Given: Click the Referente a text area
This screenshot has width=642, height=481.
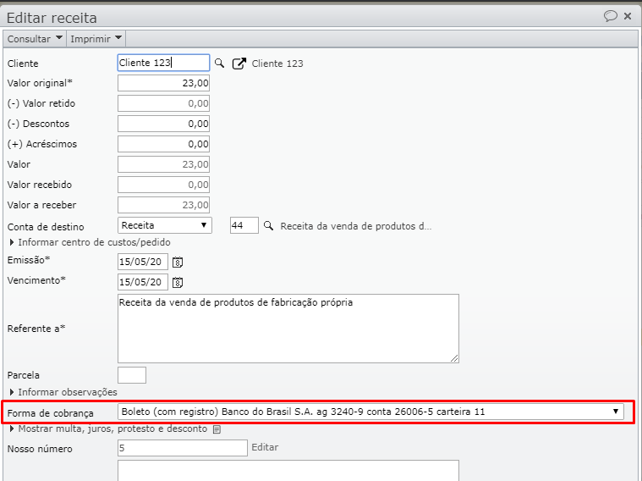Looking at the screenshot, I should click(x=288, y=329).
